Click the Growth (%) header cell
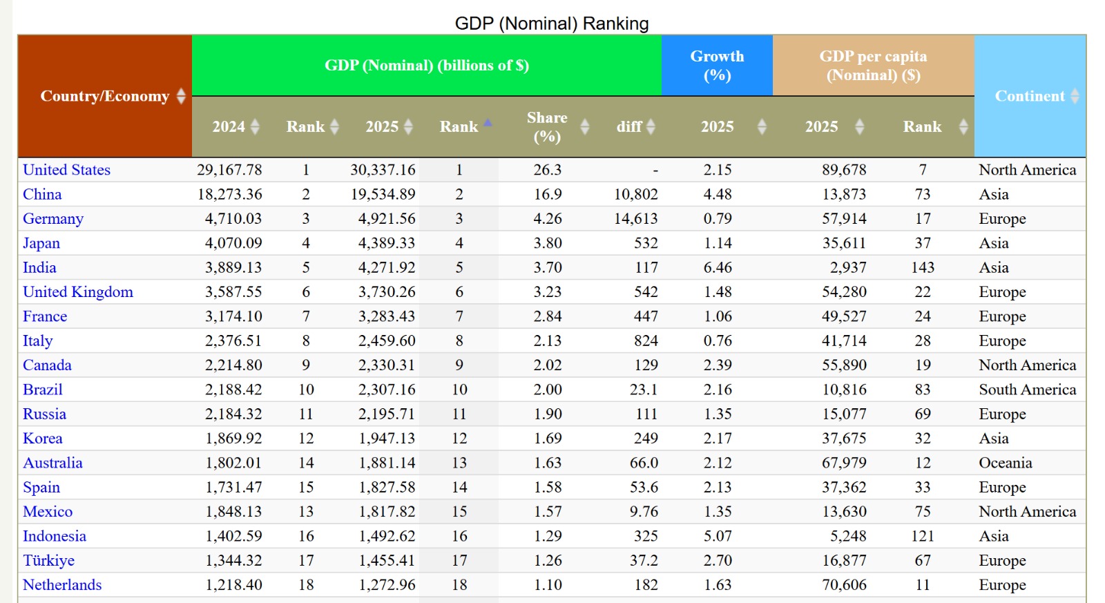 point(717,66)
